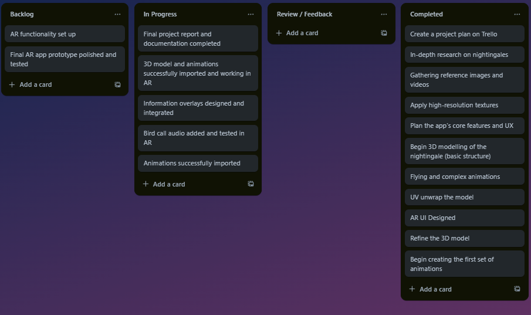Open 'In-depth research on nightingales' card
The image size is (531, 315).
(x=464, y=55)
